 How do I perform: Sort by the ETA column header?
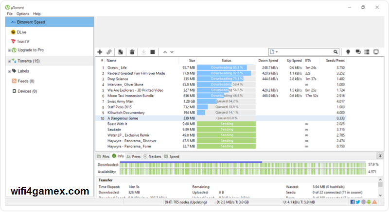click(308, 61)
